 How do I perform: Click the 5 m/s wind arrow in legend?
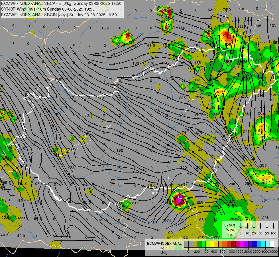click(241, 226)
